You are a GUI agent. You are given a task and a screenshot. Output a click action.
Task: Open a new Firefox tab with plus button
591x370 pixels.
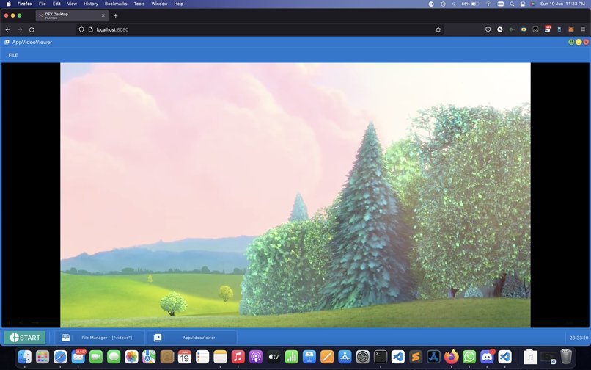(x=116, y=15)
